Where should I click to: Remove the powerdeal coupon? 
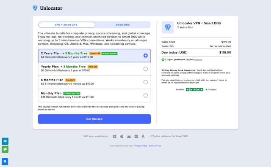coord(198,59)
